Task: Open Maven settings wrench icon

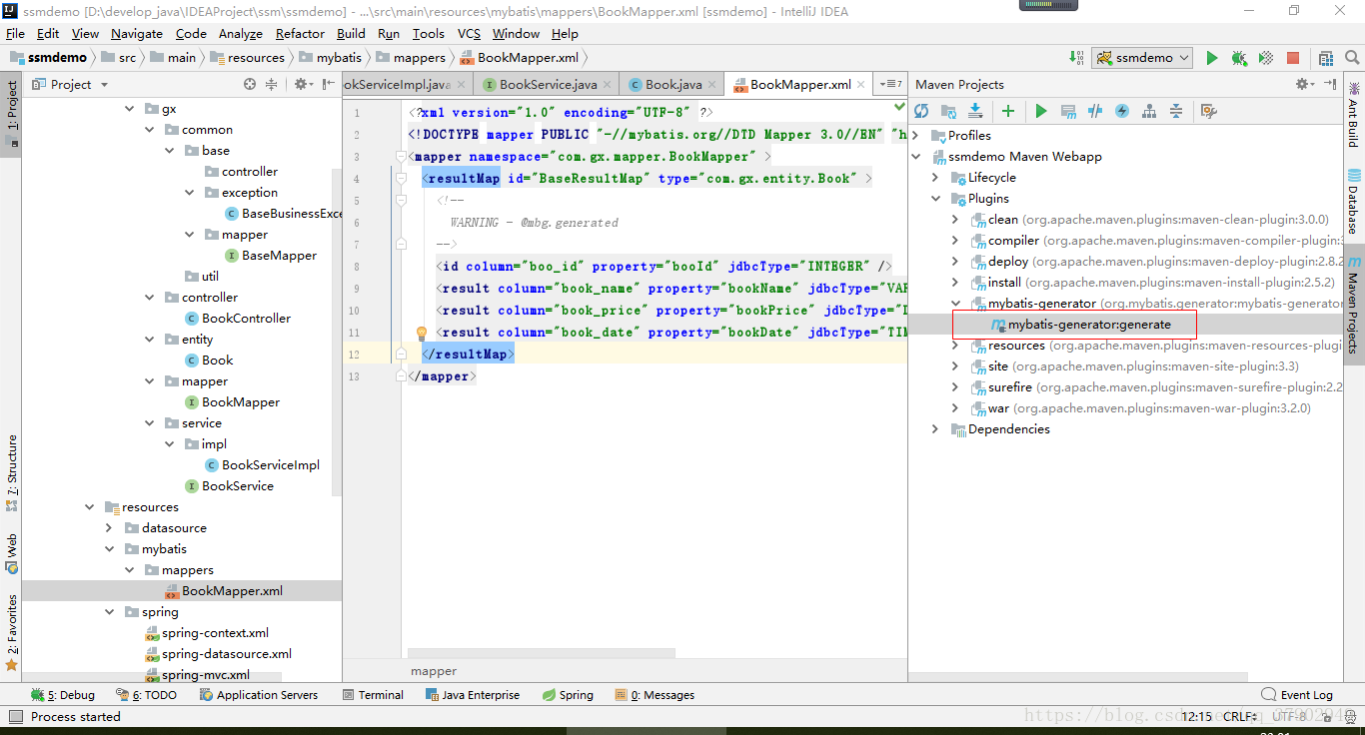Action: pyautogui.click(x=1208, y=111)
